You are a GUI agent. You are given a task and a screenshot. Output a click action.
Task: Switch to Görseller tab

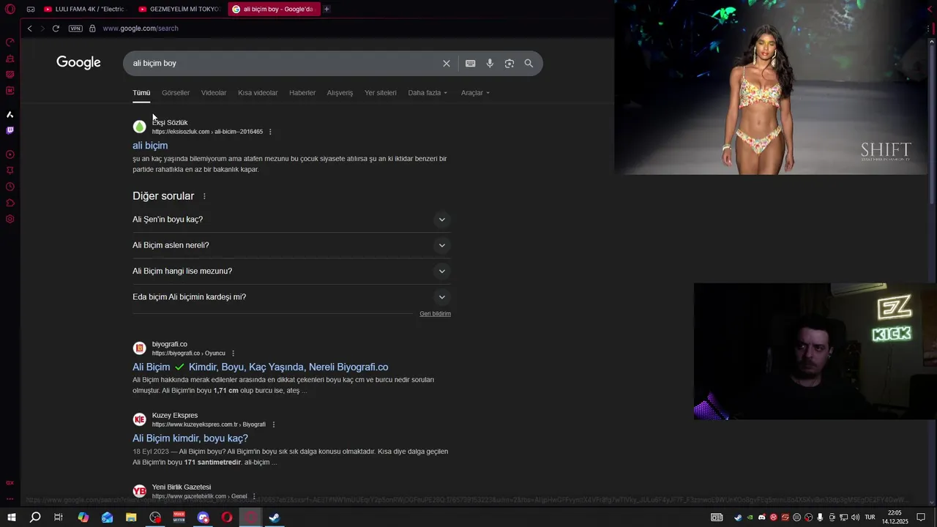176,93
